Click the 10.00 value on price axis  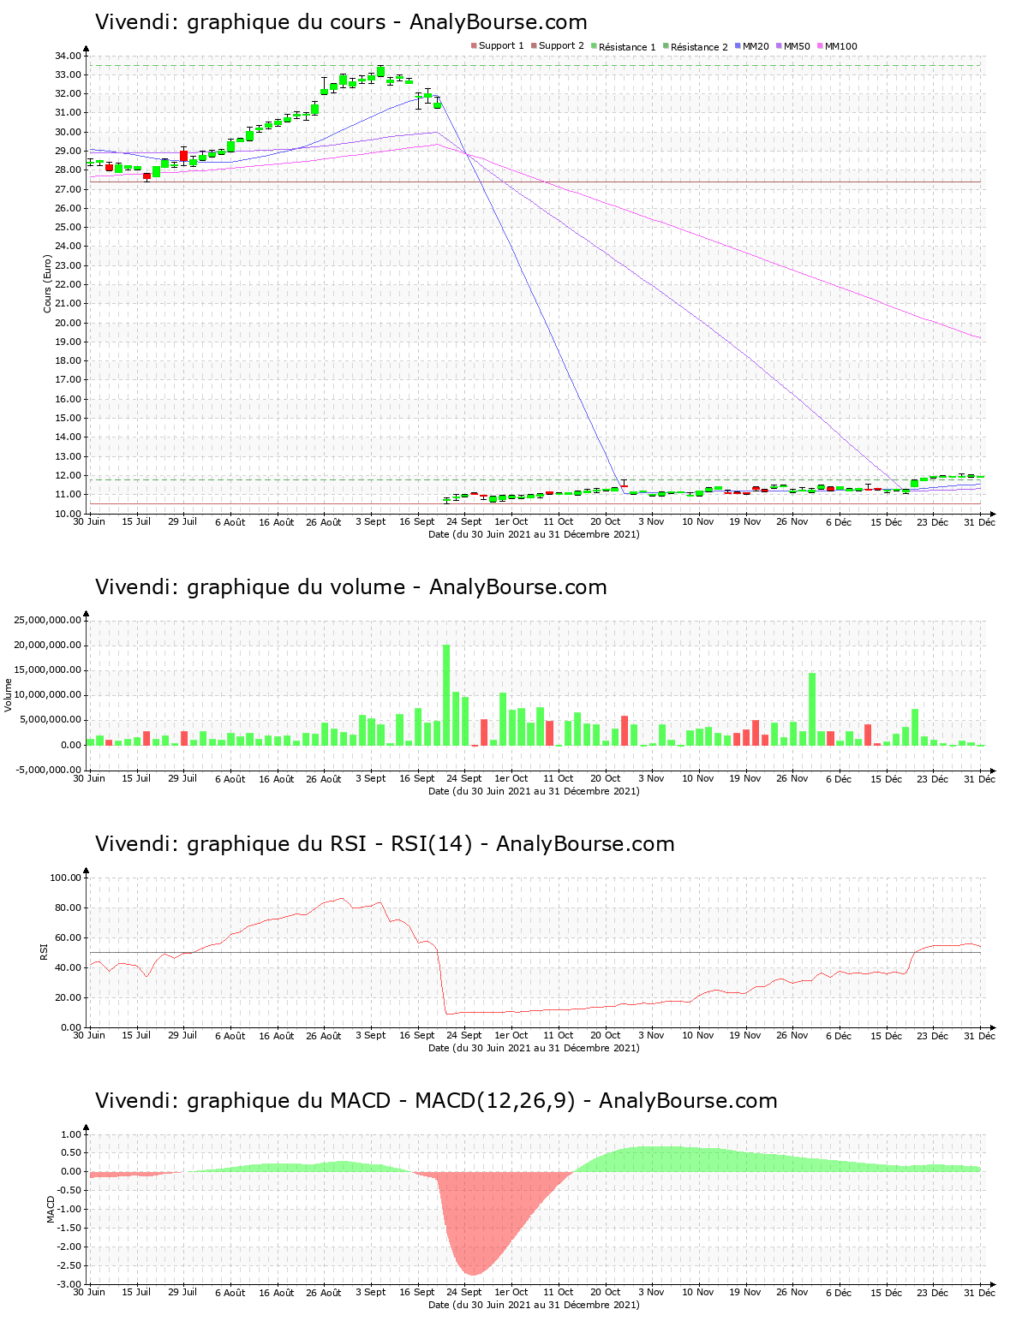(68, 514)
